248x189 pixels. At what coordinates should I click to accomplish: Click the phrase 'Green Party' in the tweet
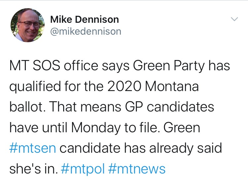(x=169, y=66)
